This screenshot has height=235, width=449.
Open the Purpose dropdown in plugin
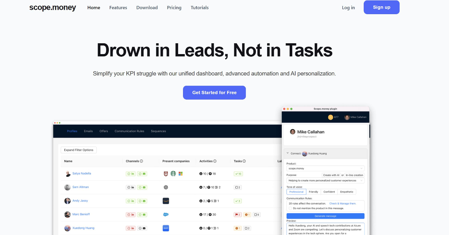(x=325, y=181)
